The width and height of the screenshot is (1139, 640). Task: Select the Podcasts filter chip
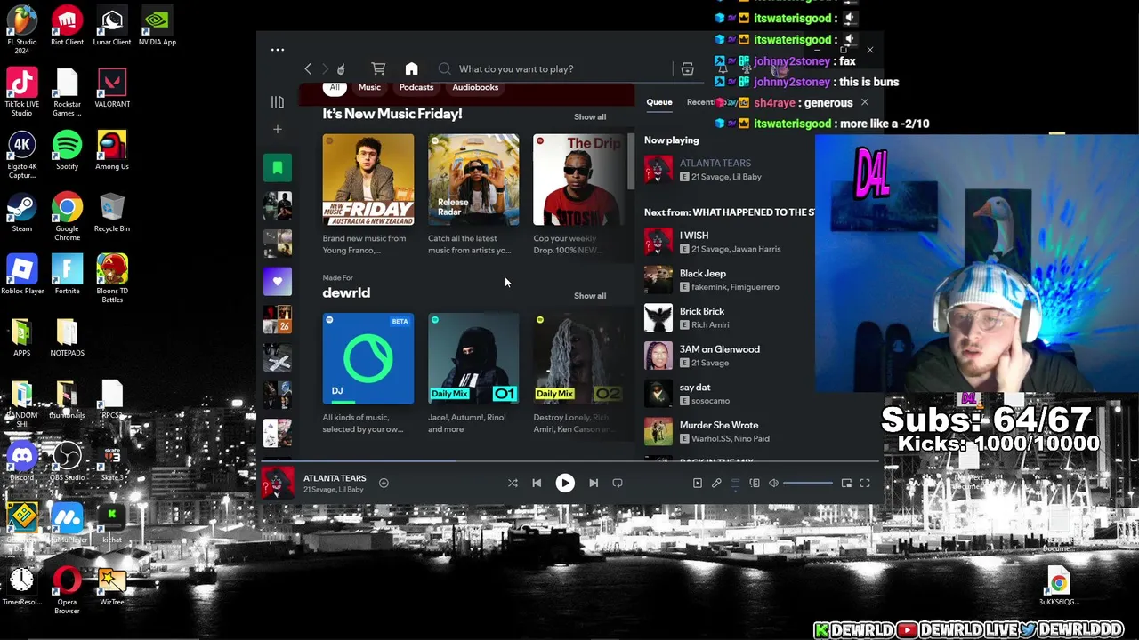coord(416,87)
